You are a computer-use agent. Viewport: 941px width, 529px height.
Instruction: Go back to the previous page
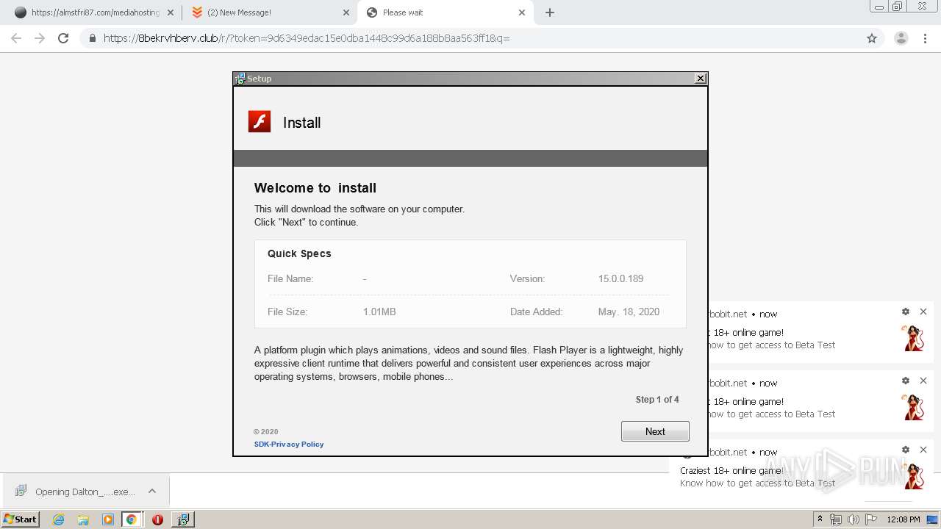coord(16,38)
